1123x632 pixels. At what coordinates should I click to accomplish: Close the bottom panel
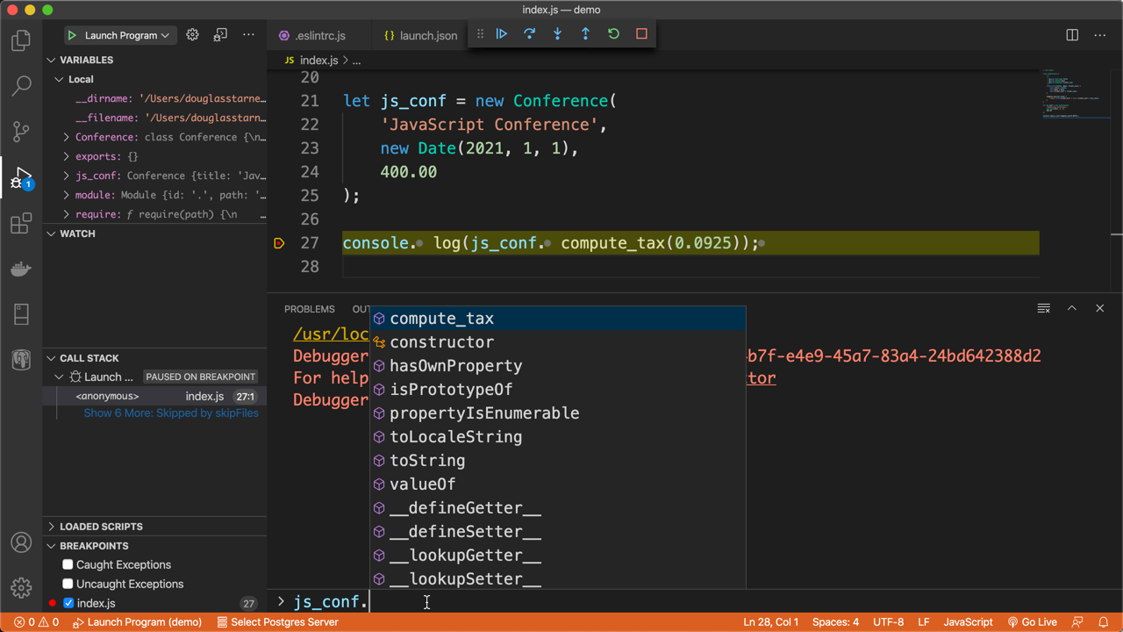(x=1100, y=308)
